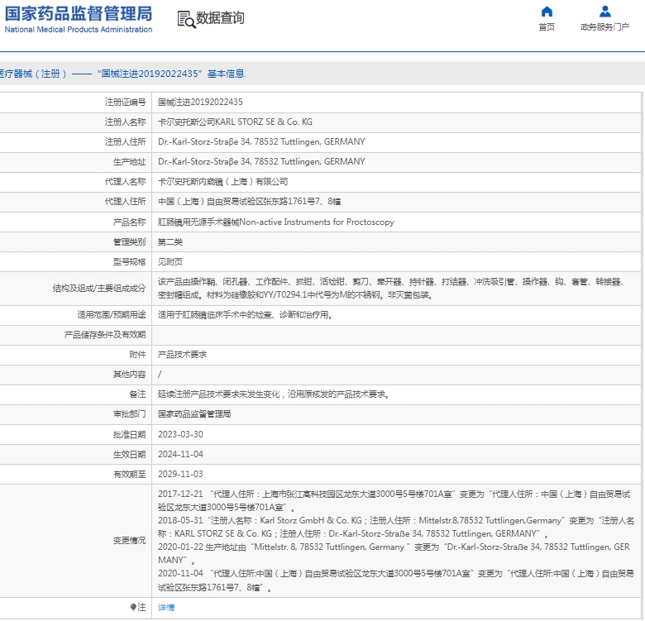Screen dimensions: 645x621
Task: Click the 数据查询 heading text
Action: click(220, 18)
